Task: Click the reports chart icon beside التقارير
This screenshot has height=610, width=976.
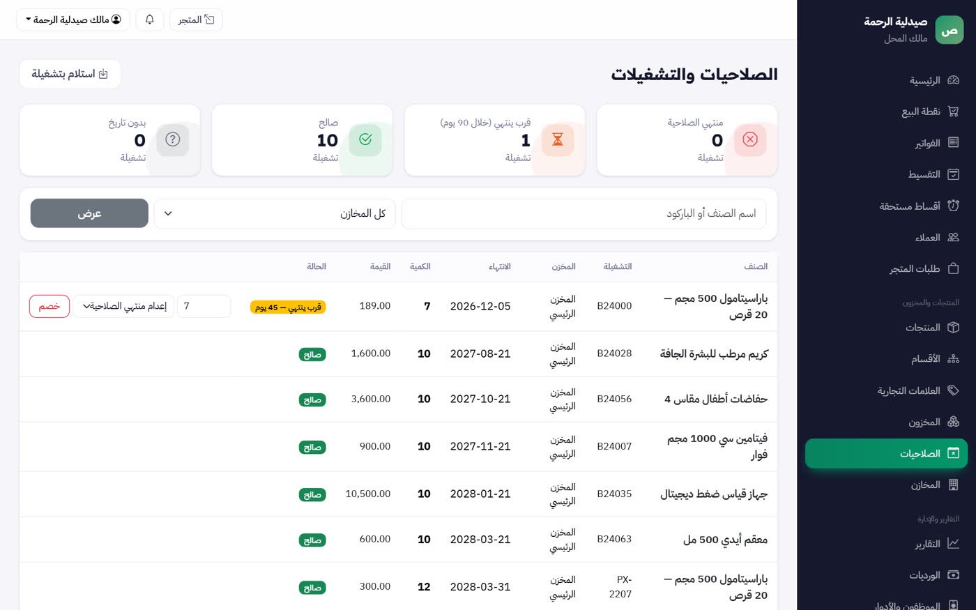Action: pyautogui.click(x=953, y=544)
